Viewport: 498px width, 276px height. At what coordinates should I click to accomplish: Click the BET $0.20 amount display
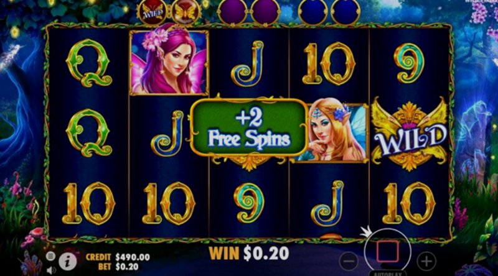[118, 267]
